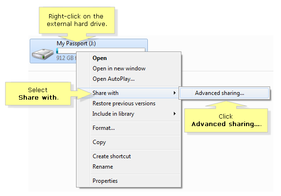This screenshot has width=281, height=196.
Task: Select the My Passport (J:) drive label
Action: [76, 43]
